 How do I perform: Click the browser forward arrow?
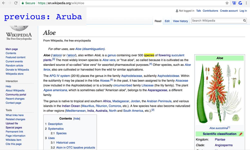point(9,3)
